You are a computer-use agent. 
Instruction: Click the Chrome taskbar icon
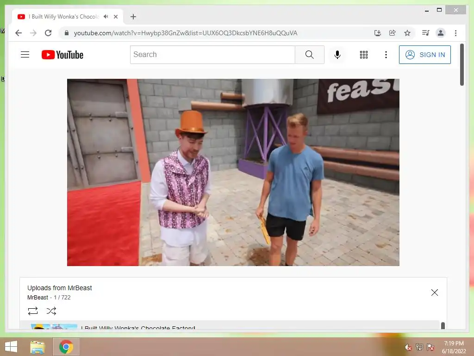[x=66, y=347]
